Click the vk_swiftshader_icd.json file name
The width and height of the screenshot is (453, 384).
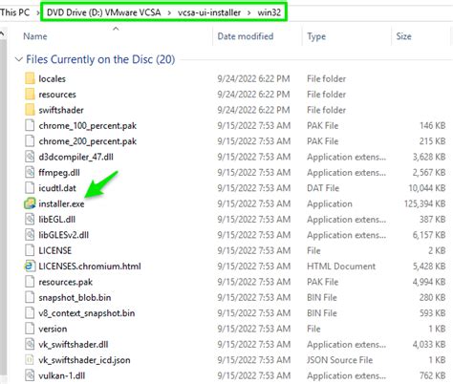[84, 360]
